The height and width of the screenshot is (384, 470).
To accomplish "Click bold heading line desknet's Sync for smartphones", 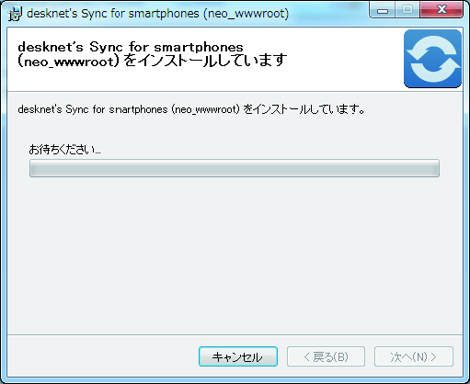I will (x=131, y=47).
